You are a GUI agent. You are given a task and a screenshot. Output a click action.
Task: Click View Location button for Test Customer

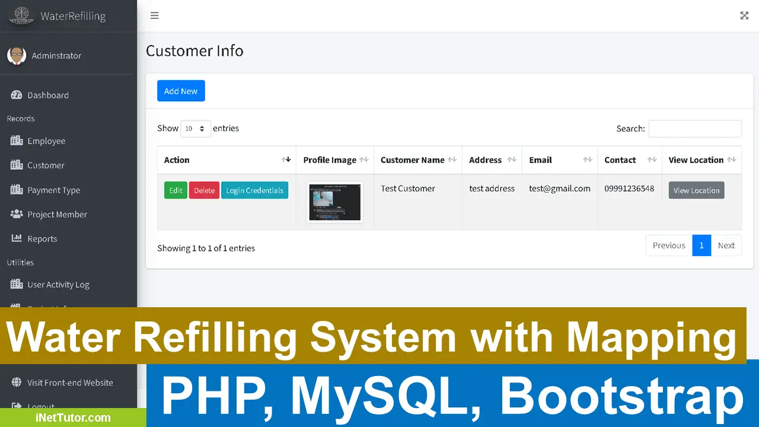click(696, 190)
